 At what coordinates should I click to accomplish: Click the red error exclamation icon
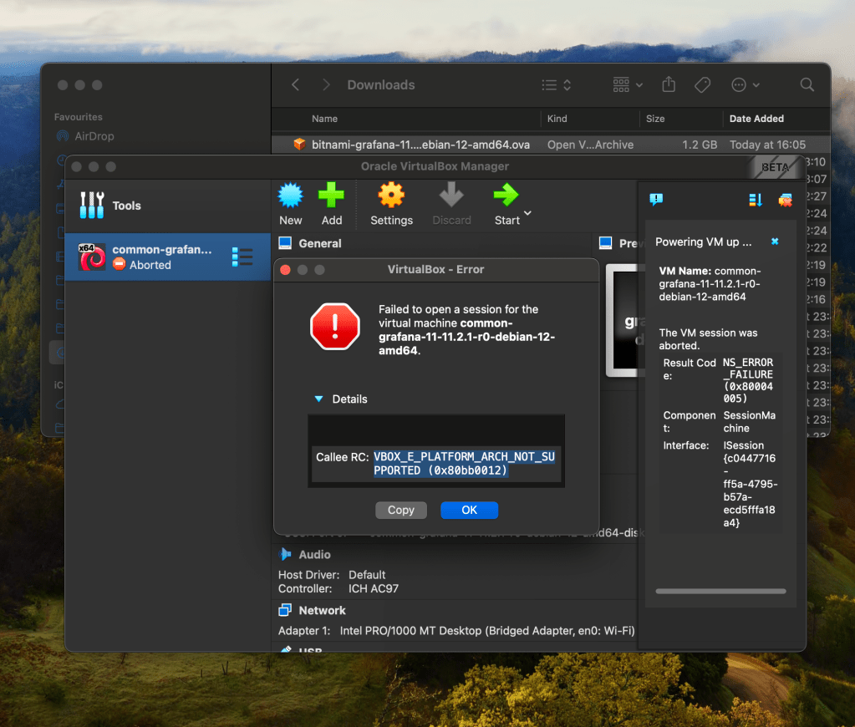pyautogui.click(x=335, y=326)
